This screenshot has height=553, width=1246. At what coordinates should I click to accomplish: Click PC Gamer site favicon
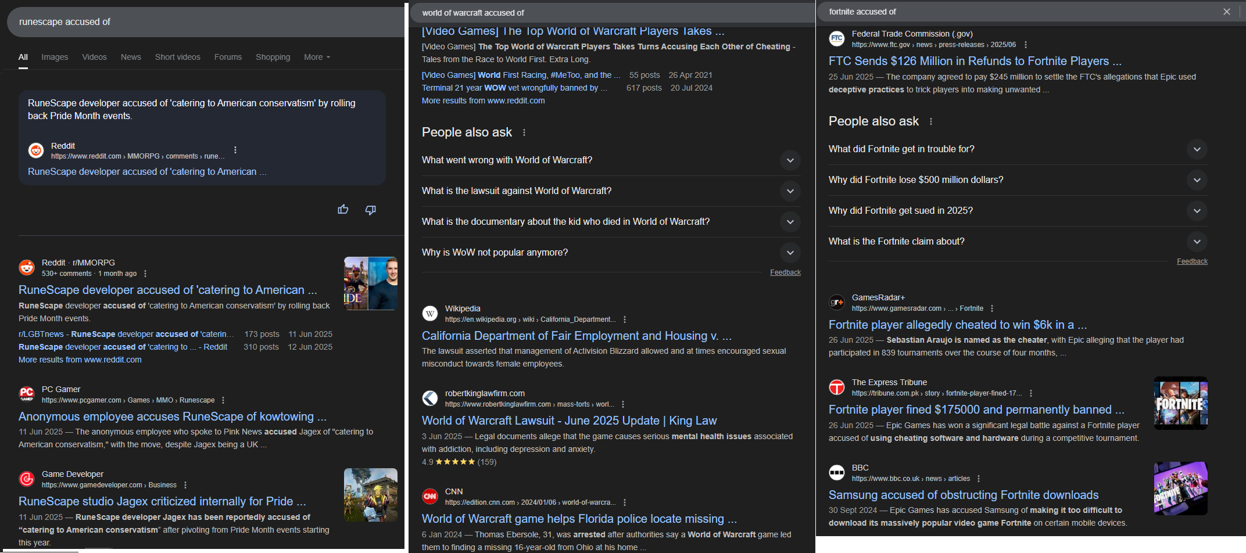27,394
